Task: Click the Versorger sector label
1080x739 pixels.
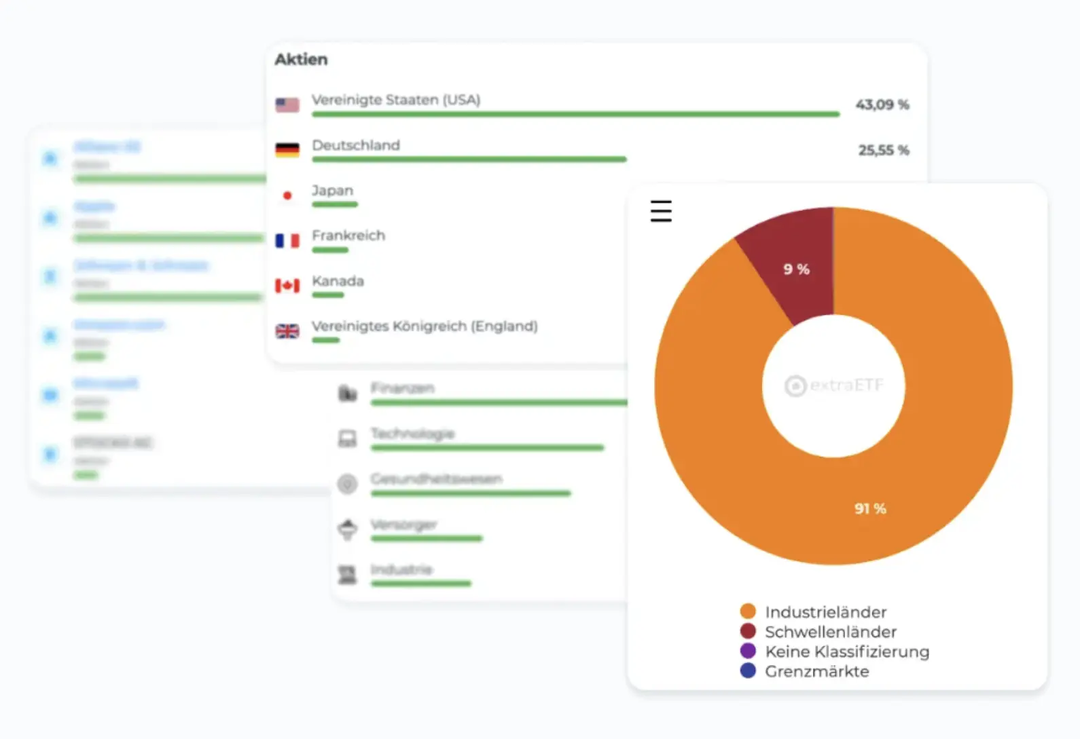Action: point(404,525)
